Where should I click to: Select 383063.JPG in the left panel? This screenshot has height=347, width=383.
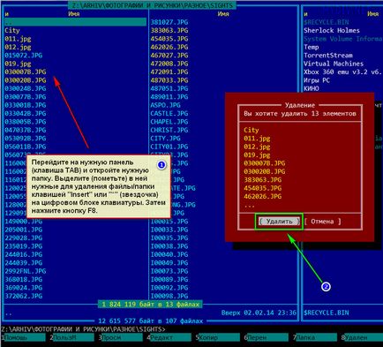click(x=169, y=30)
